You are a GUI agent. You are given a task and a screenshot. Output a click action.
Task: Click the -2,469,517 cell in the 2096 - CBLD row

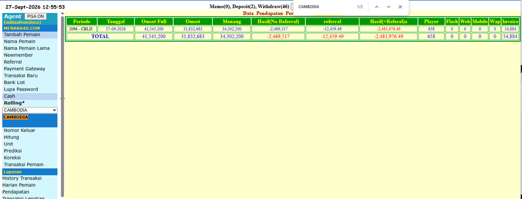(278, 29)
